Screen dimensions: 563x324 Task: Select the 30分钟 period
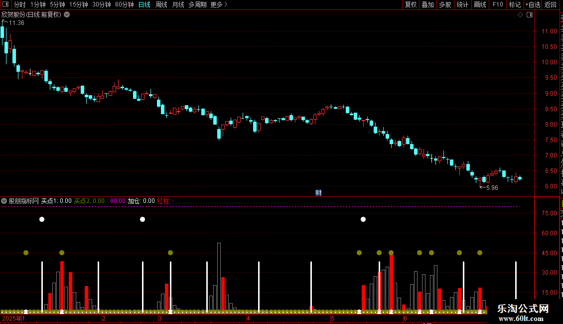pos(101,4)
